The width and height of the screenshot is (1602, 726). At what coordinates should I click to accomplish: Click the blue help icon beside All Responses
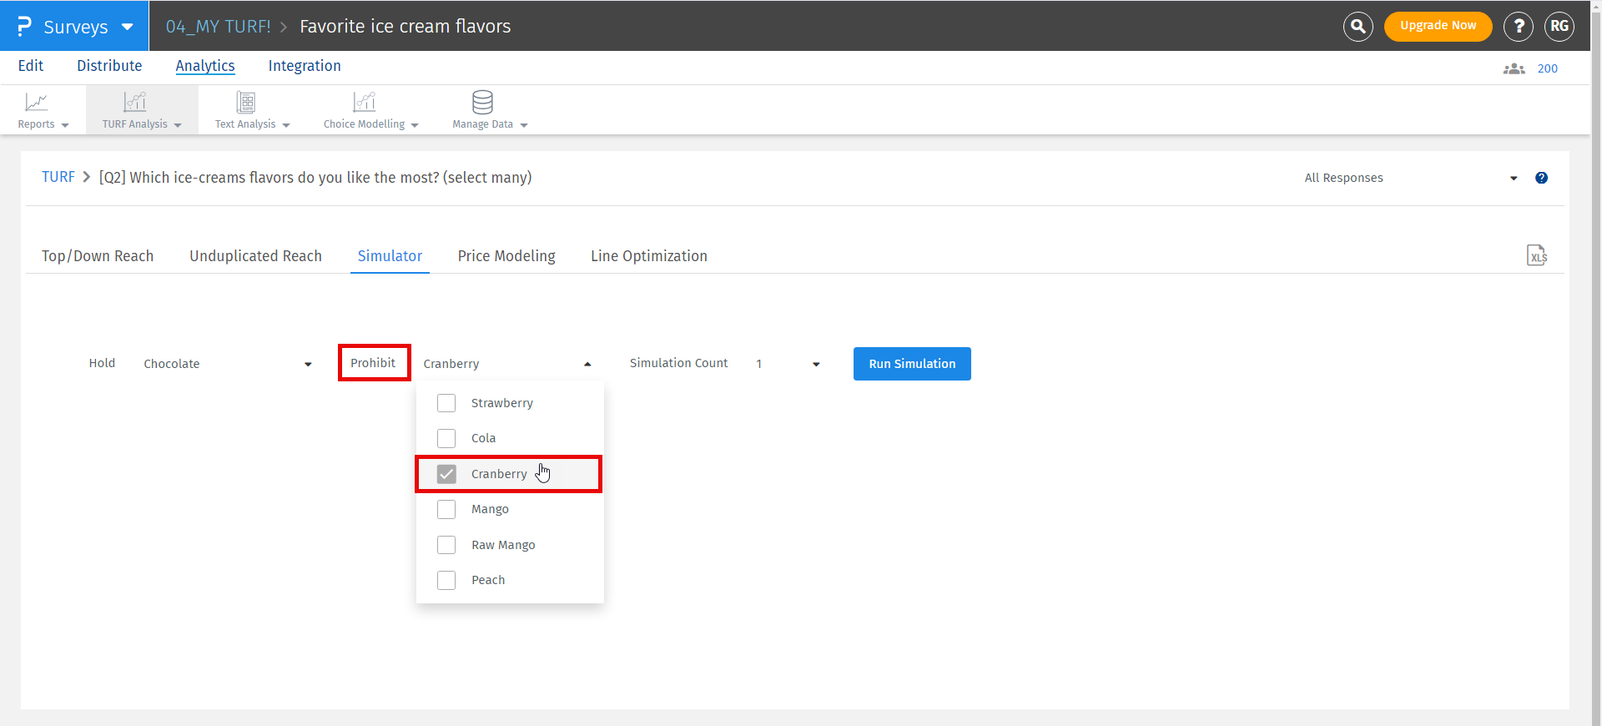point(1541,178)
